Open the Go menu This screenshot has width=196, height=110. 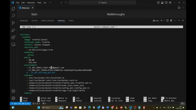point(45,3)
